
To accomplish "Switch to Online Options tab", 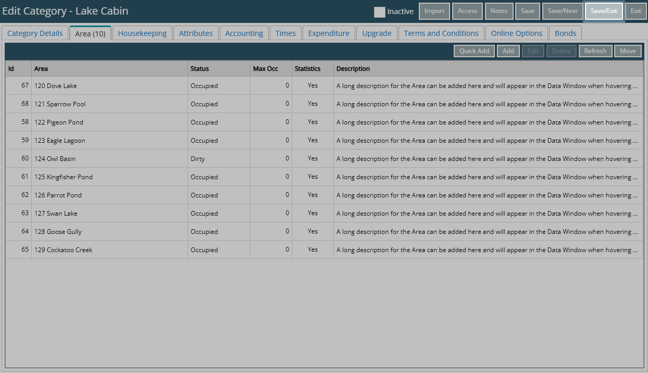I will coord(517,33).
